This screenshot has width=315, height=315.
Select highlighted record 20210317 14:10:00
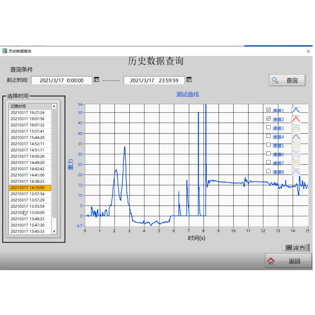pos(30,187)
